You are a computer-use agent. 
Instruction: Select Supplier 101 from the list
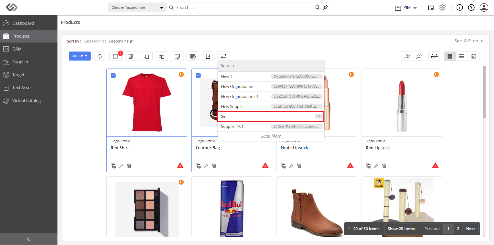pyautogui.click(x=271, y=126)
